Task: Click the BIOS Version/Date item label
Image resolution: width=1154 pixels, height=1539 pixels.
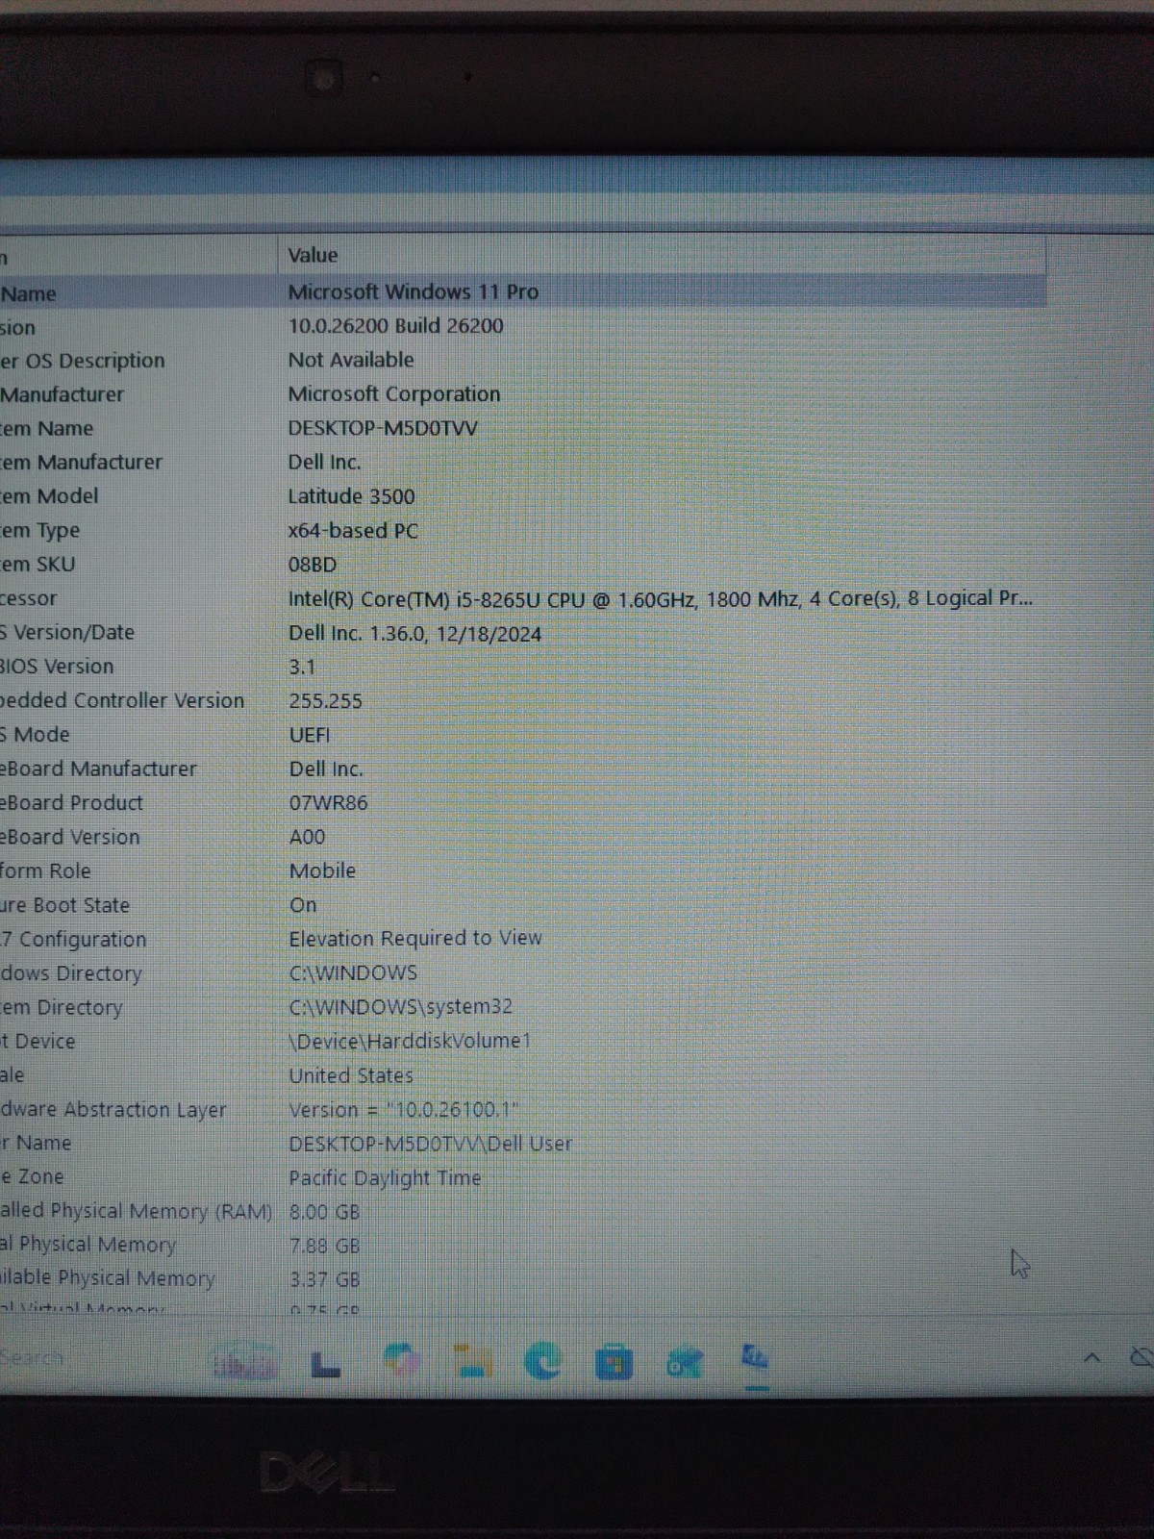Action: point(67,632)
